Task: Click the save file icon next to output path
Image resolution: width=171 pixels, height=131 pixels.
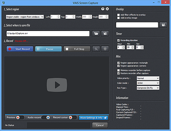Action: pyautogui.click(x=105, y=33)
